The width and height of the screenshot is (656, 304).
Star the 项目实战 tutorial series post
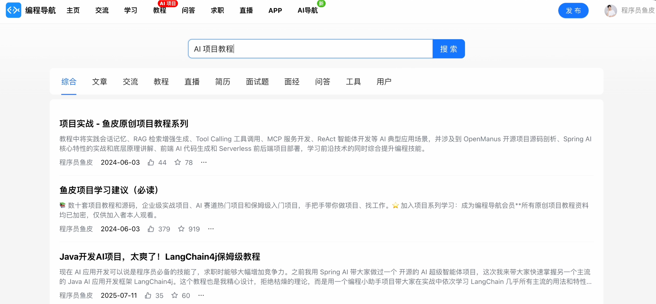coord(177,162)
